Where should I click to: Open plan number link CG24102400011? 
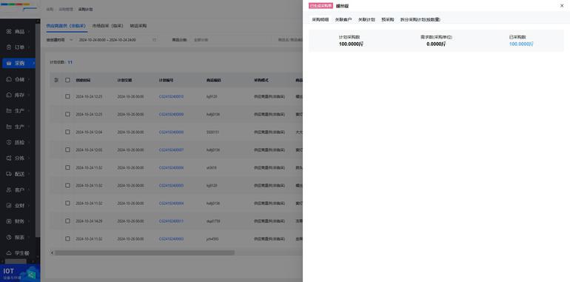171,221
